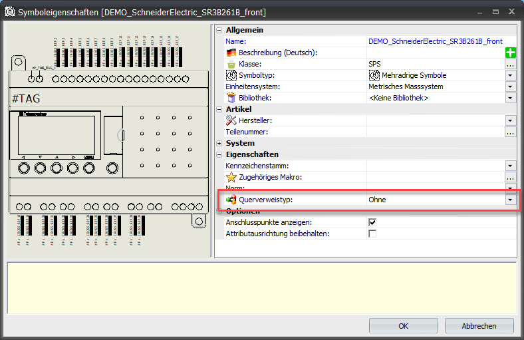Open the Symboltyp dropdown arrow

click(510, 75)
